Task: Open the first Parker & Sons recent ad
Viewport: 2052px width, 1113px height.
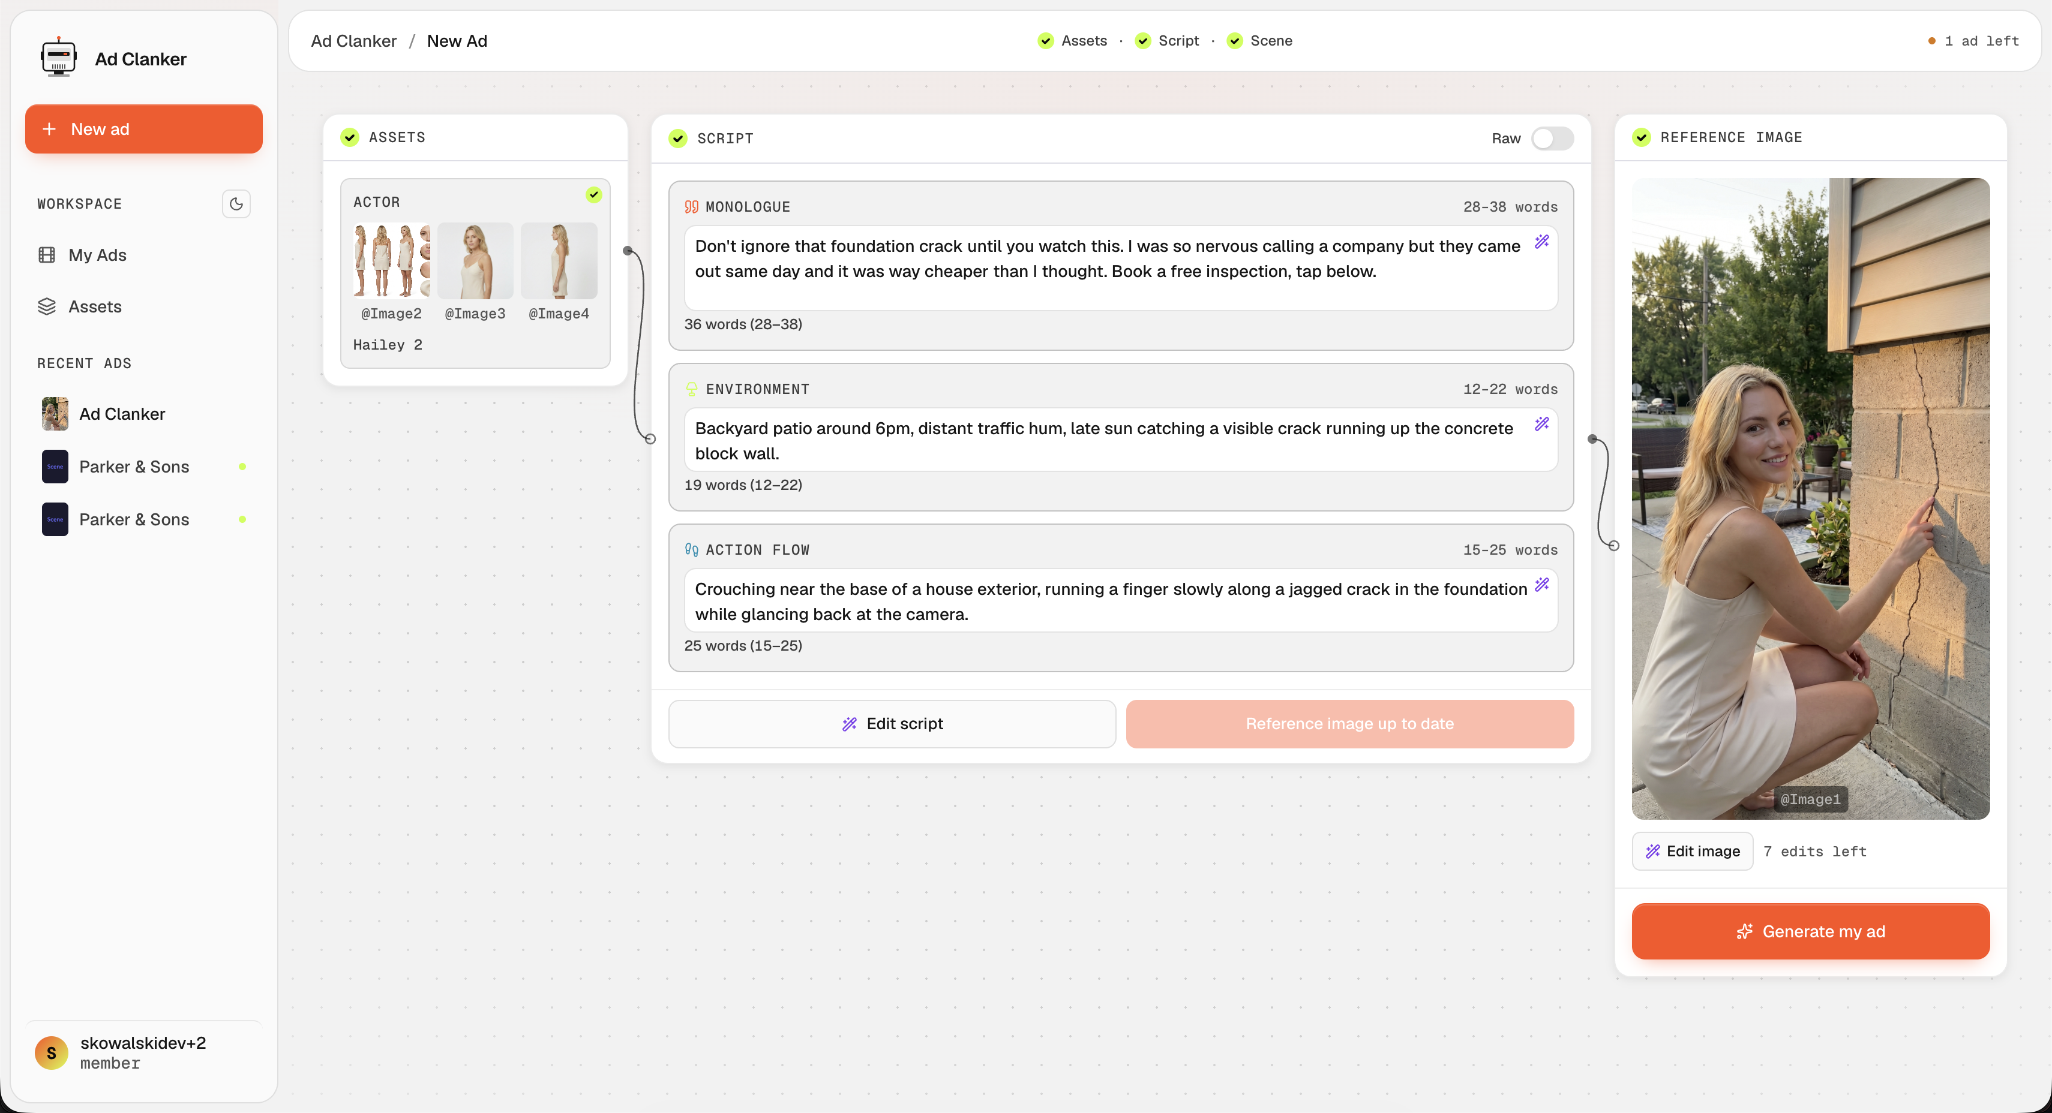Action: click(143, 467)
